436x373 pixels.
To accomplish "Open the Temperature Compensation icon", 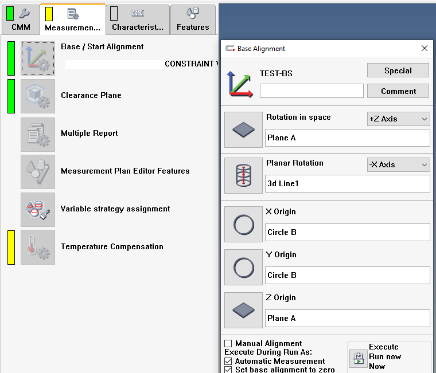I will tap(38, 248).
